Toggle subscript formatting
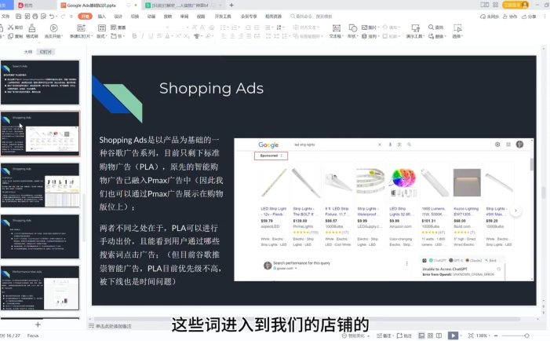This screenshot has height=341, width=550. click(x=186, y=36)
